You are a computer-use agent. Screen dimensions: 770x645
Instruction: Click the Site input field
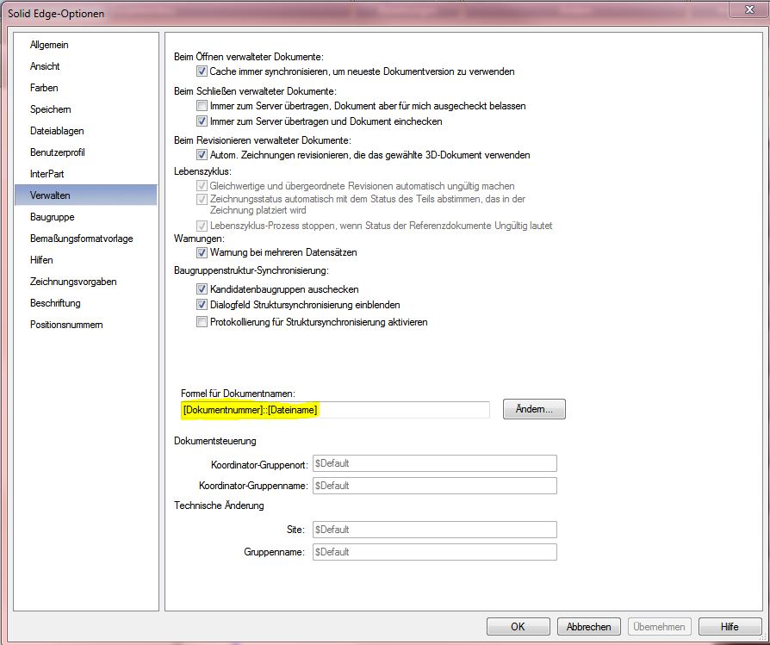tap(435, 530)
